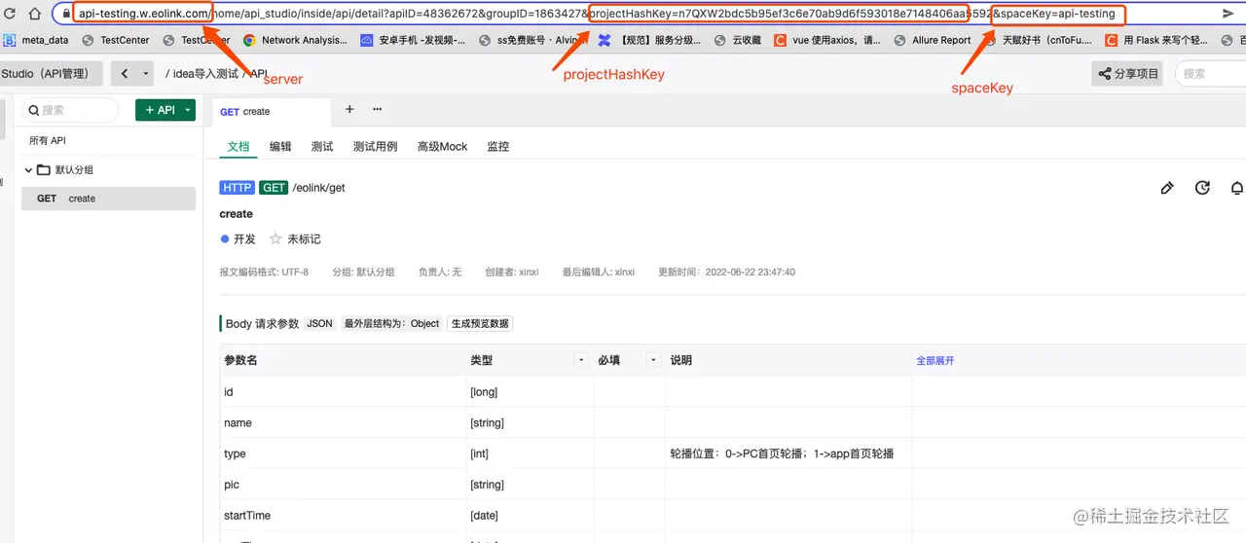
Task: Open the + API dropdown arrow
Action: tap(189, 110)
